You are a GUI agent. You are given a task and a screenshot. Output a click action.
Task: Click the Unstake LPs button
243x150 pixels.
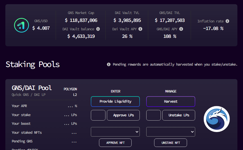point(179,115)
